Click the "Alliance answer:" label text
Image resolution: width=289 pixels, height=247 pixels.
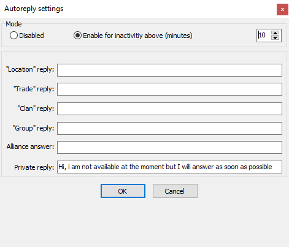pyautogui.click(x=30, y=146)
